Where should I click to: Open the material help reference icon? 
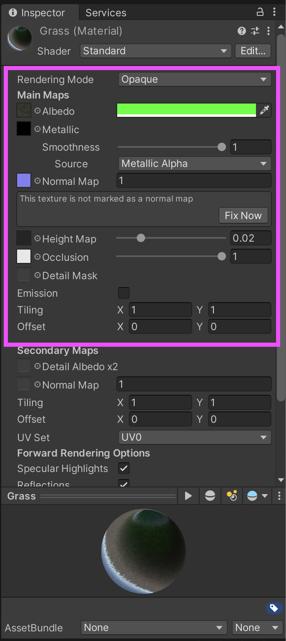tap(241, 31)
